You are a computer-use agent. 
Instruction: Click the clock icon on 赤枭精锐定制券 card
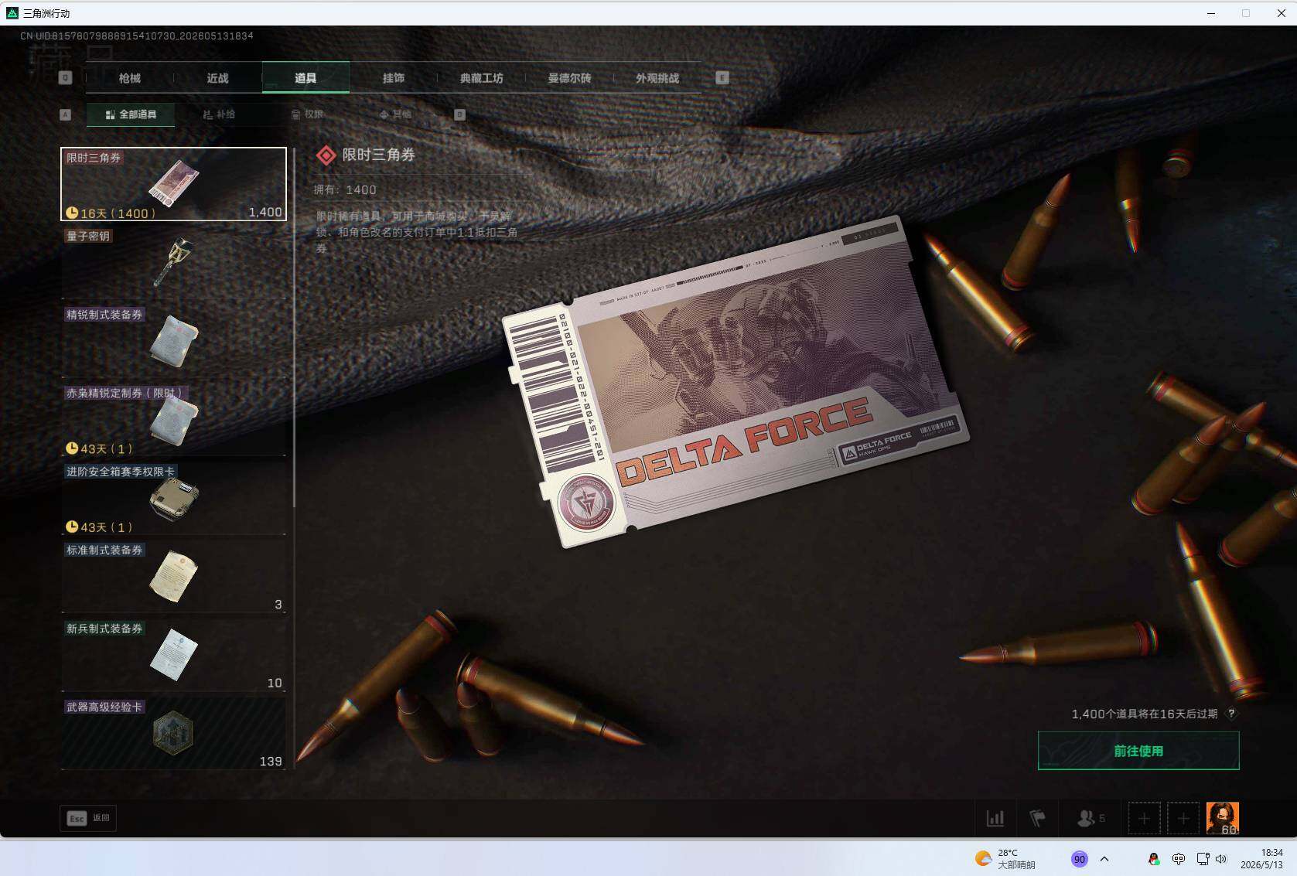tap(72, 448)
